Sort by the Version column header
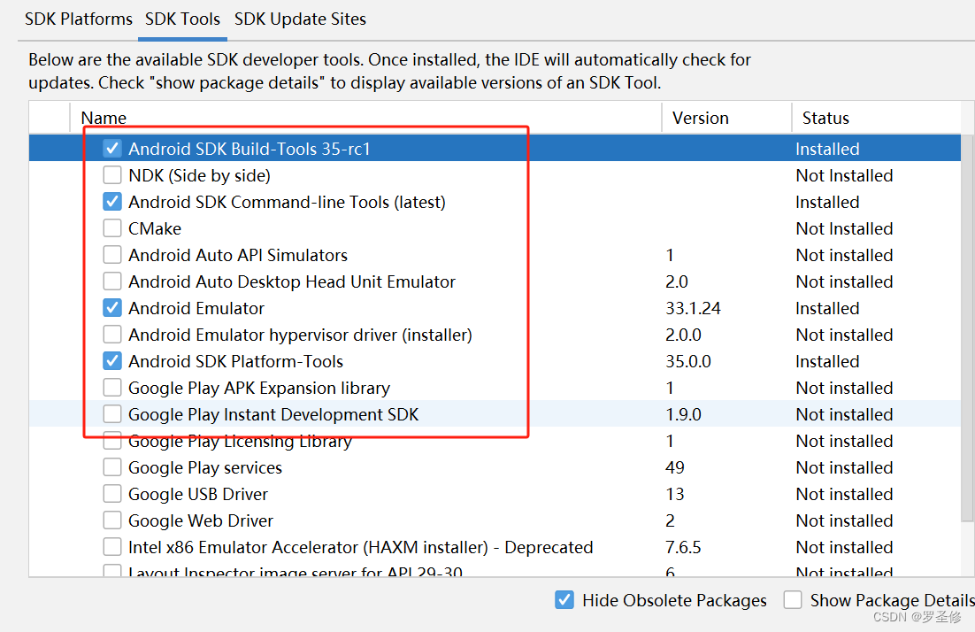 click(x=726, y=118)
